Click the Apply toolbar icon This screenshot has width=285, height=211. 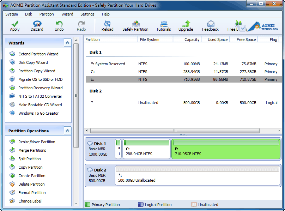click(14, 25)
